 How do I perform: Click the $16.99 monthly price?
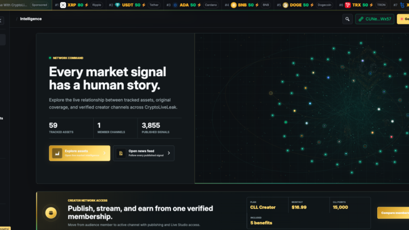coord(299,207)
